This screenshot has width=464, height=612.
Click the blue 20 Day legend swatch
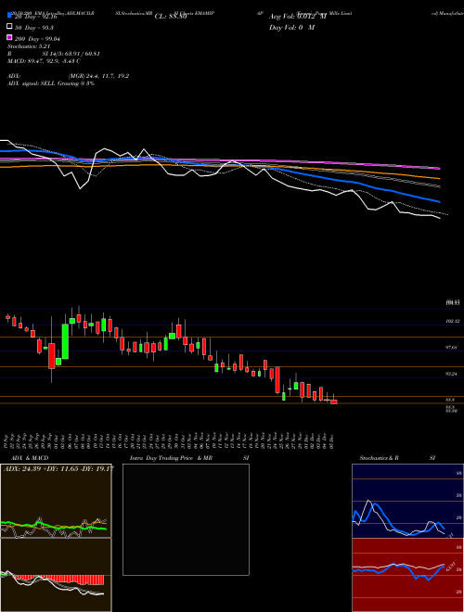9,16
